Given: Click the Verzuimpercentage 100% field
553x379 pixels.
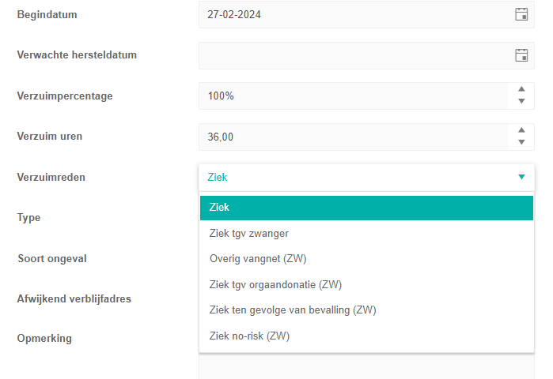Looking at the screenshot, I should coord(354,96).
